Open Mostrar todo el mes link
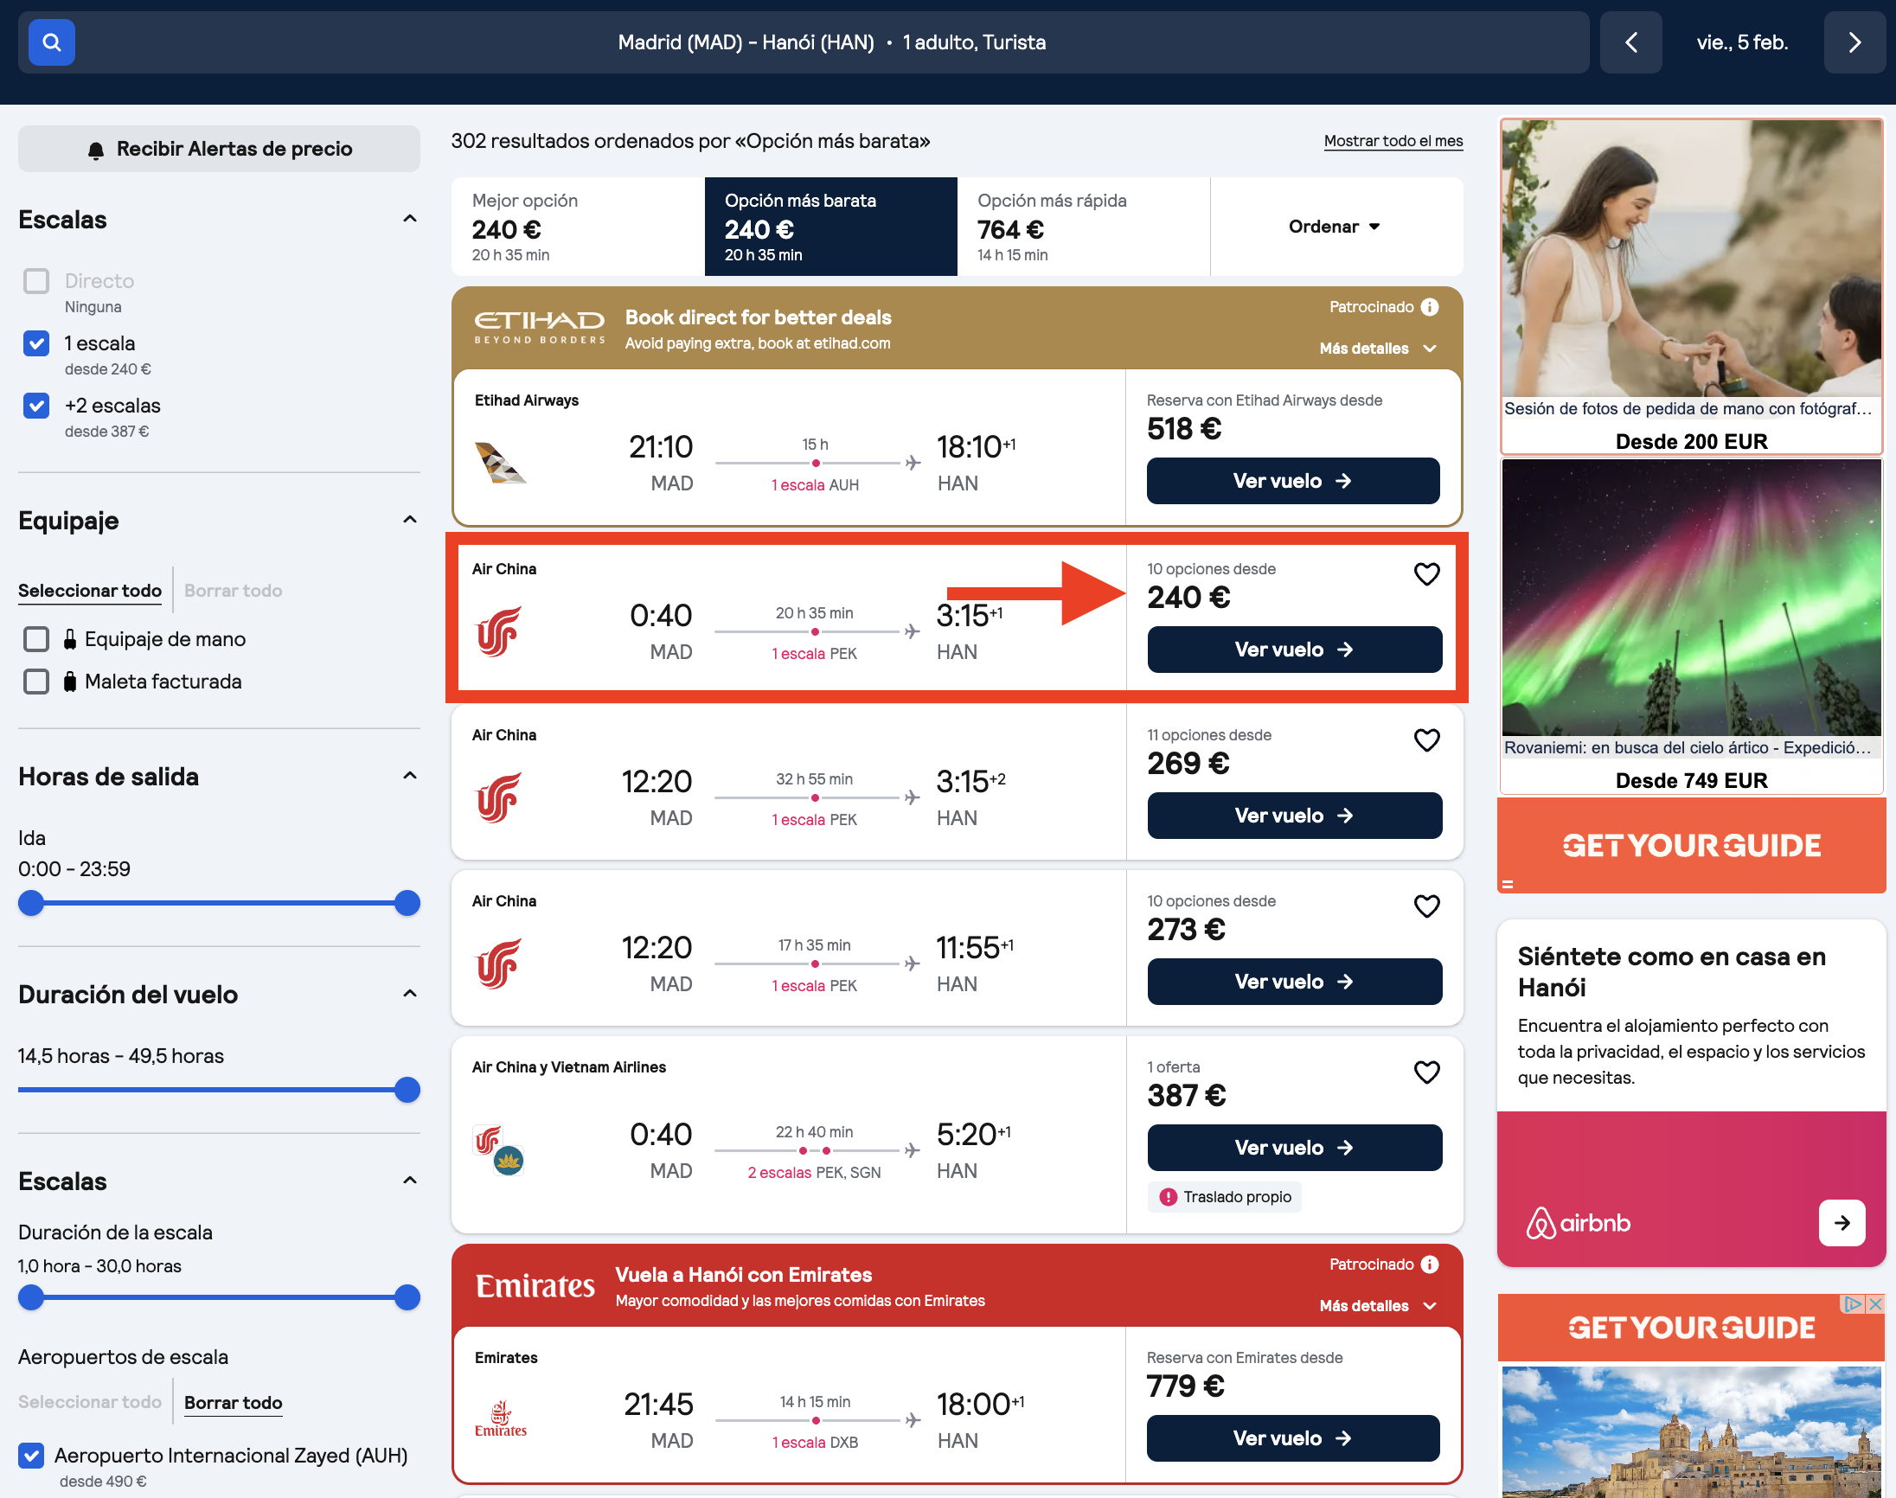 pyautogui.click(x=1393, y=141)
